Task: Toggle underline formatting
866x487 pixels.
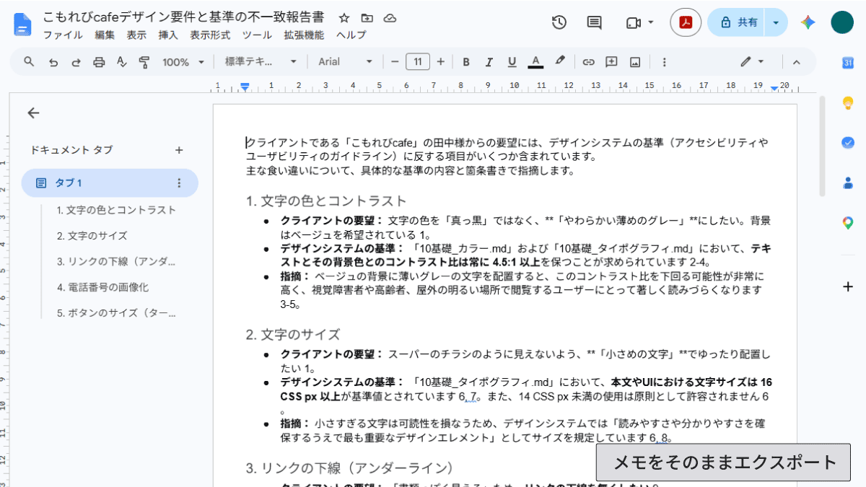Action: (512, 62)
